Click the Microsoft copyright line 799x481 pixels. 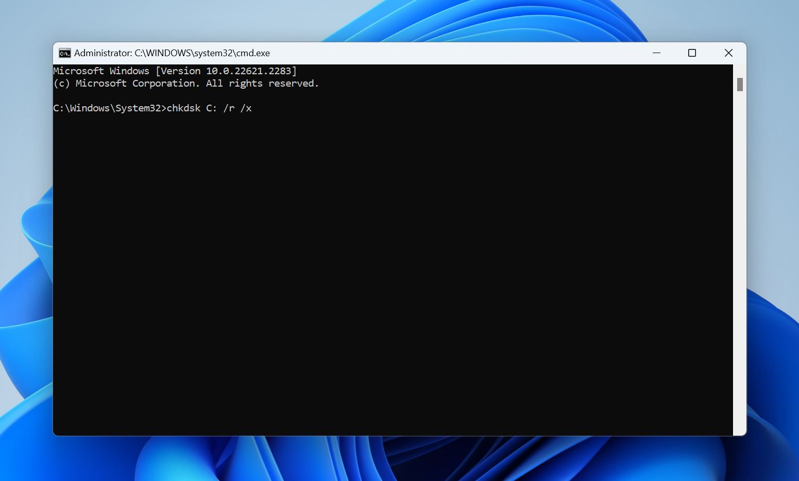(x=186, y=83)
